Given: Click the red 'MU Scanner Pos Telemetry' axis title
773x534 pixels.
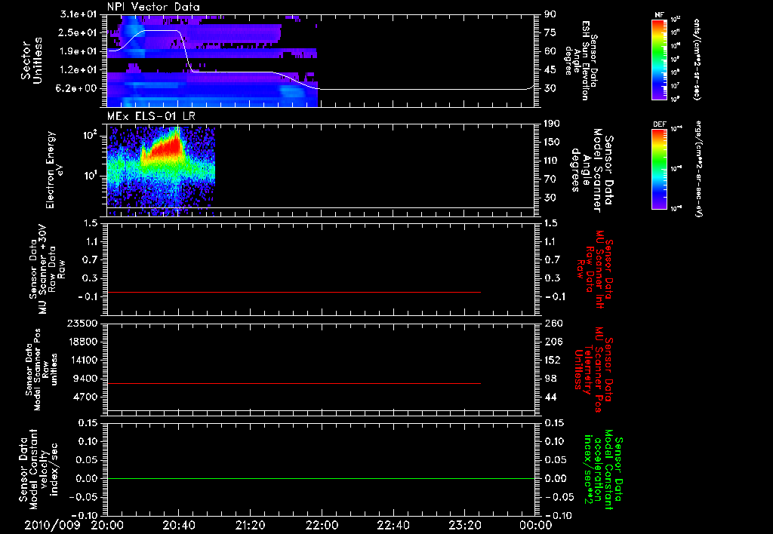Looking at the screenshot, I should (x=593, y=370).
